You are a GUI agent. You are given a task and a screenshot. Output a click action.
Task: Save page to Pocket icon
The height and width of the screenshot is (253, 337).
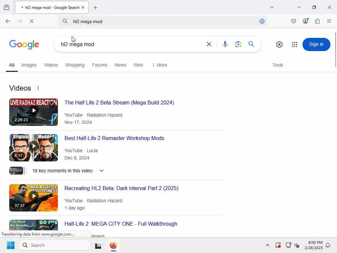click(293, 21)
